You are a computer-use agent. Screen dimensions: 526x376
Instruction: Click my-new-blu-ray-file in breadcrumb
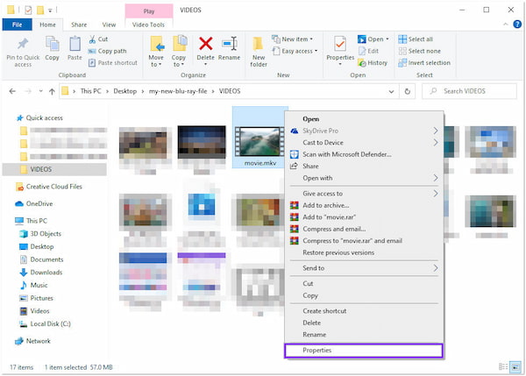click(x=178, y=91)
